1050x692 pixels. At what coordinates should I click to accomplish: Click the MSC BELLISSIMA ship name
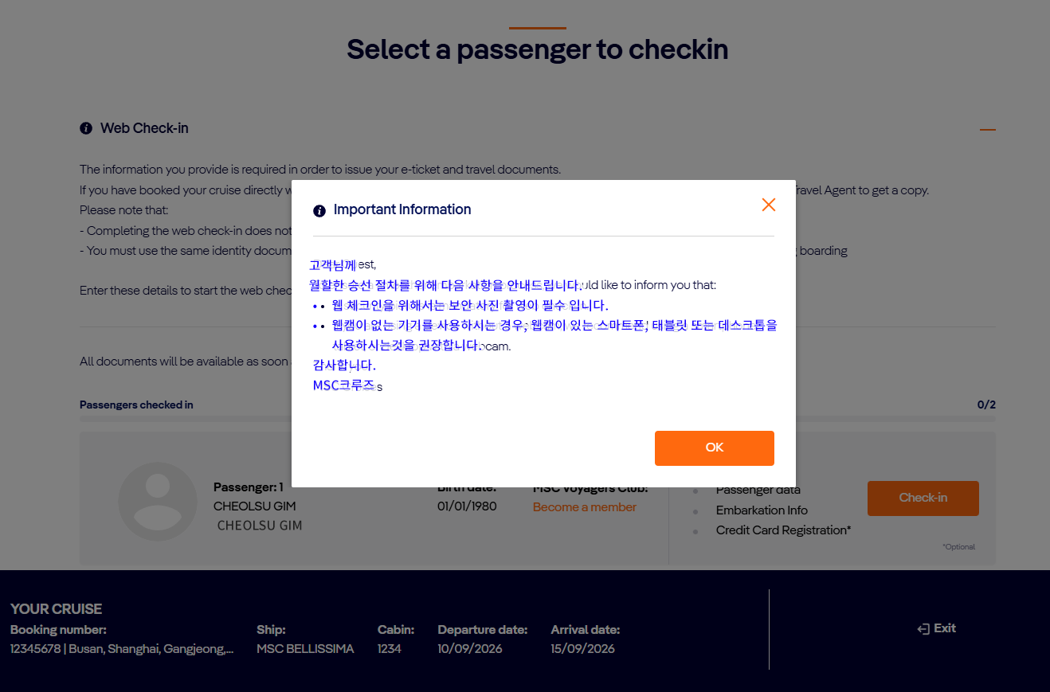[x=305, y=649]
